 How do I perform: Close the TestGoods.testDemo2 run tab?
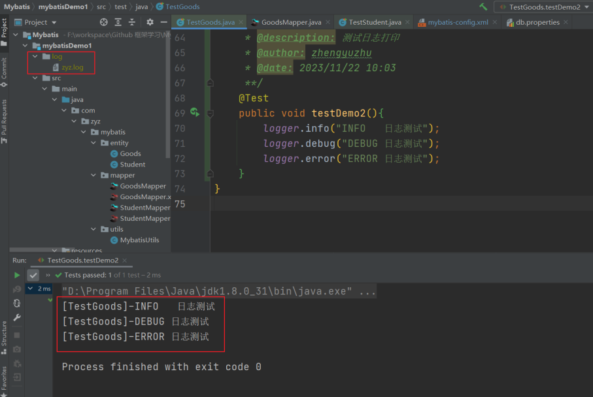124,261
